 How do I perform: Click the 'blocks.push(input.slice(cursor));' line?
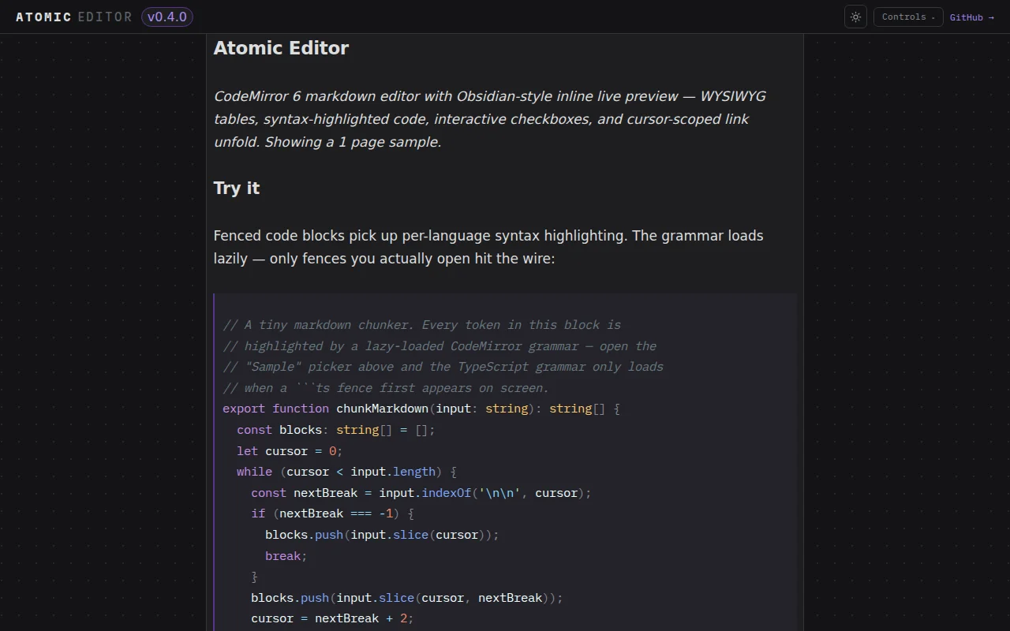382,534
